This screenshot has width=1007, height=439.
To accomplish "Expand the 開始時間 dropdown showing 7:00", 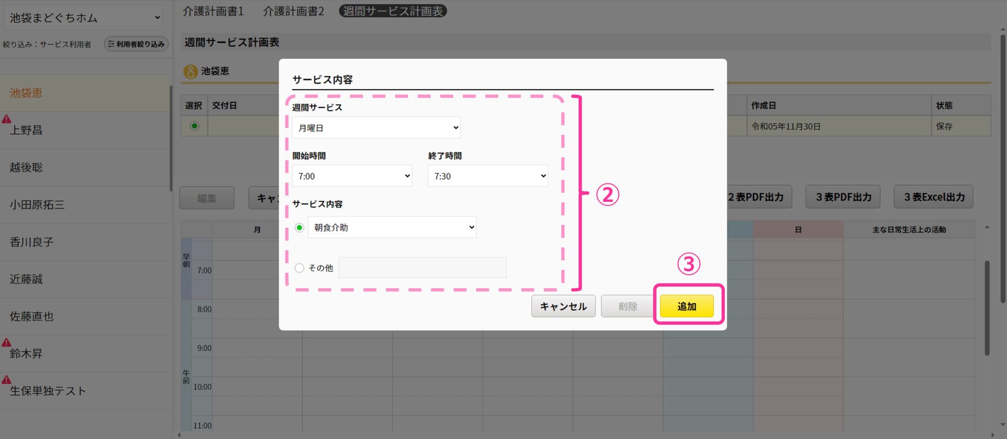I will [352, 177].
